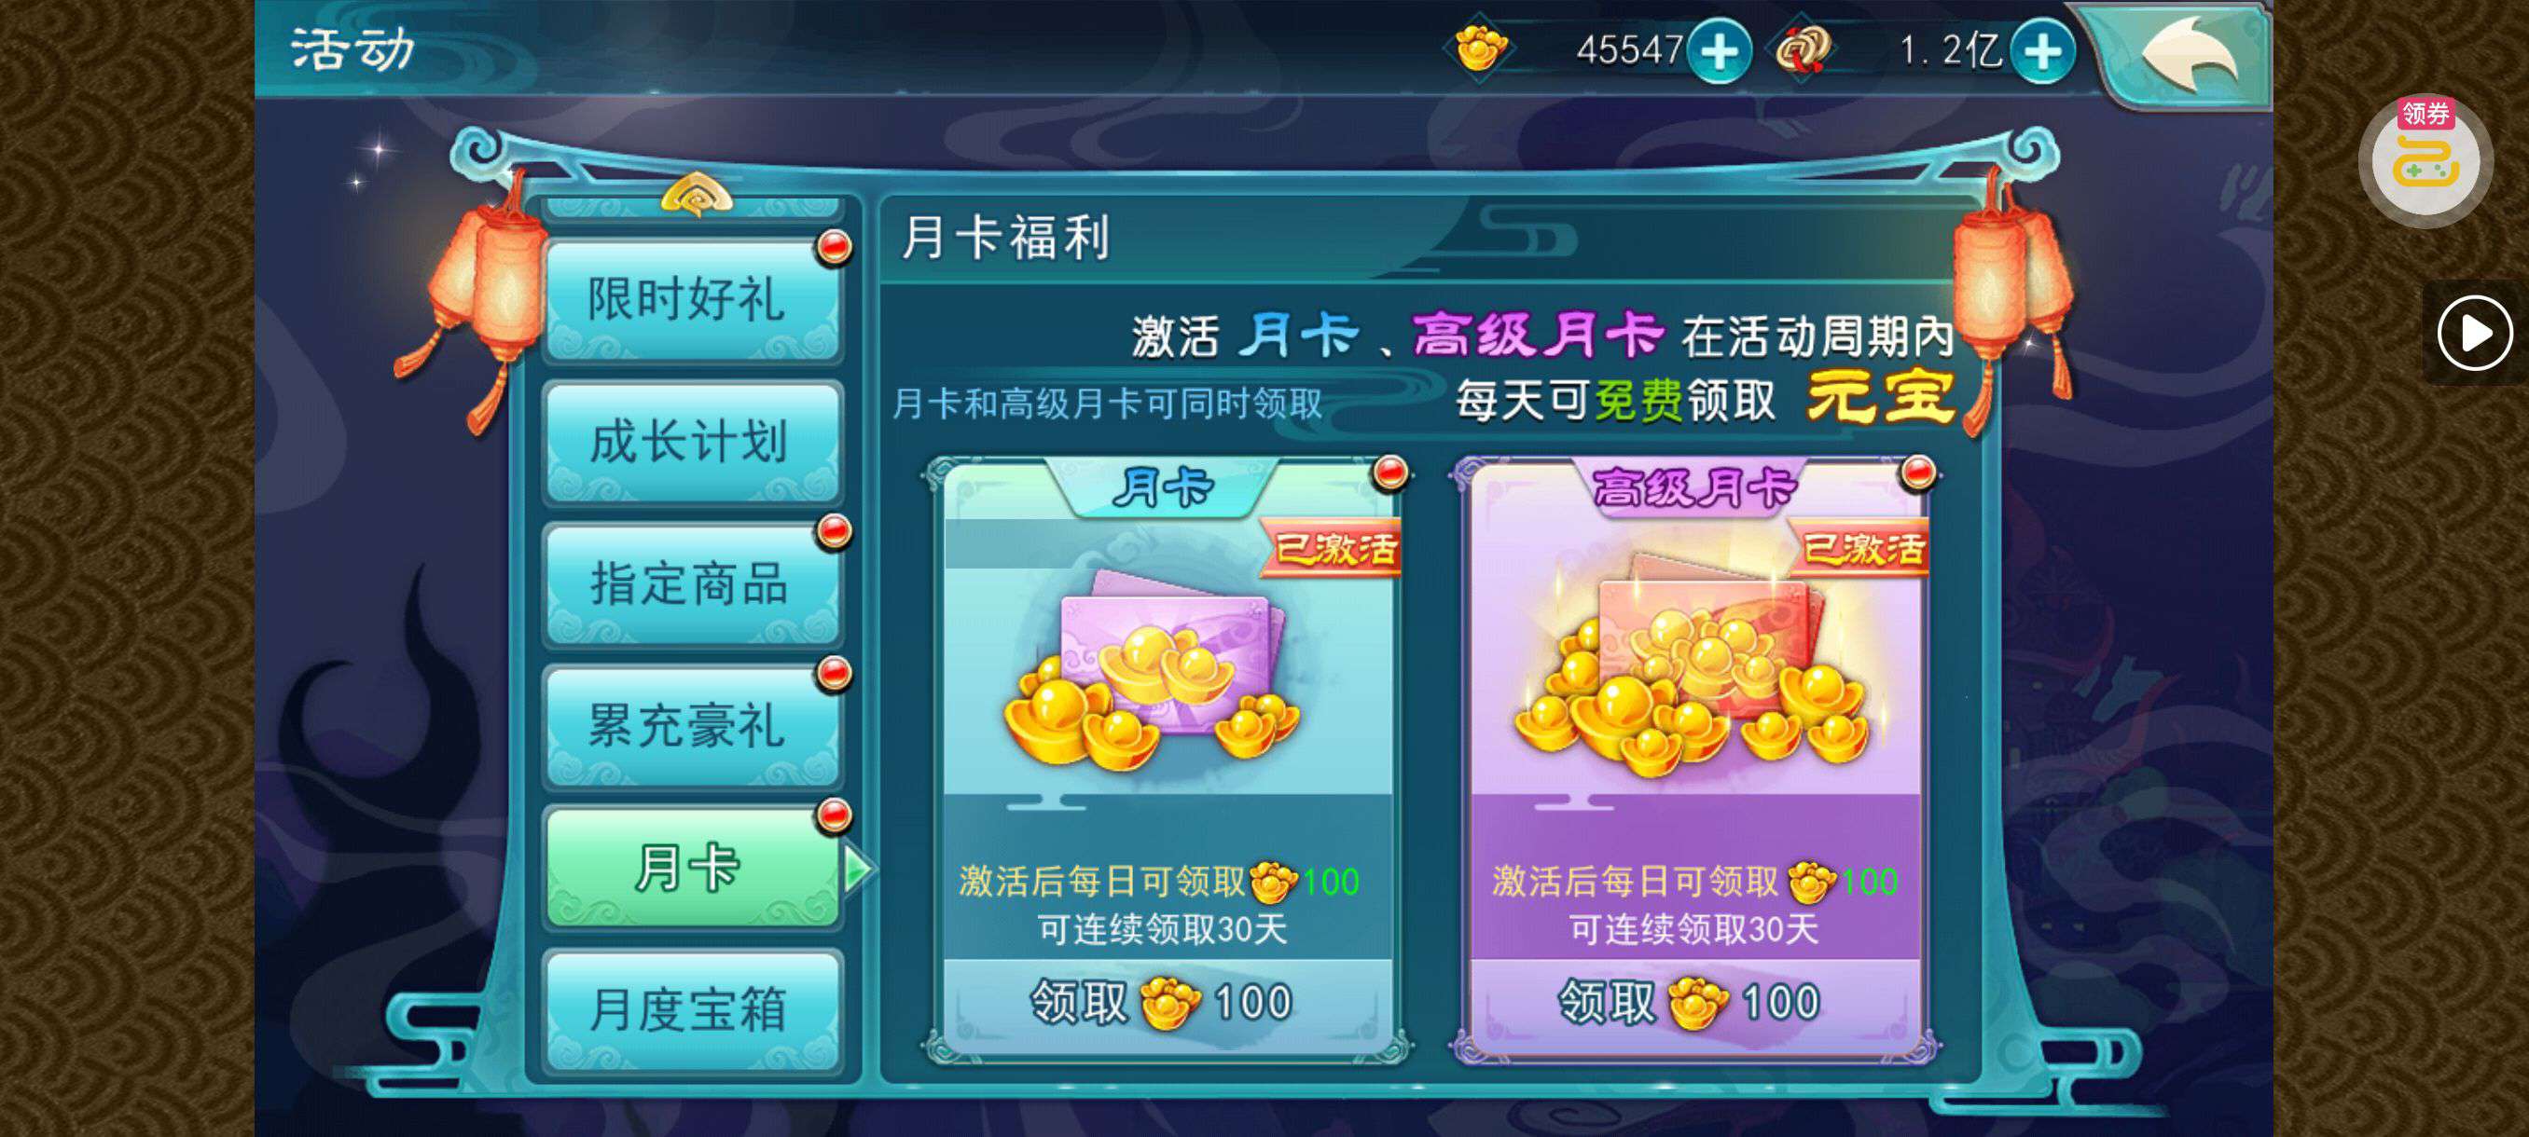Tap the red notification dot on 高级月卡
Viewport: 2529px width, 1137px height.
[x=1917, y=473]
